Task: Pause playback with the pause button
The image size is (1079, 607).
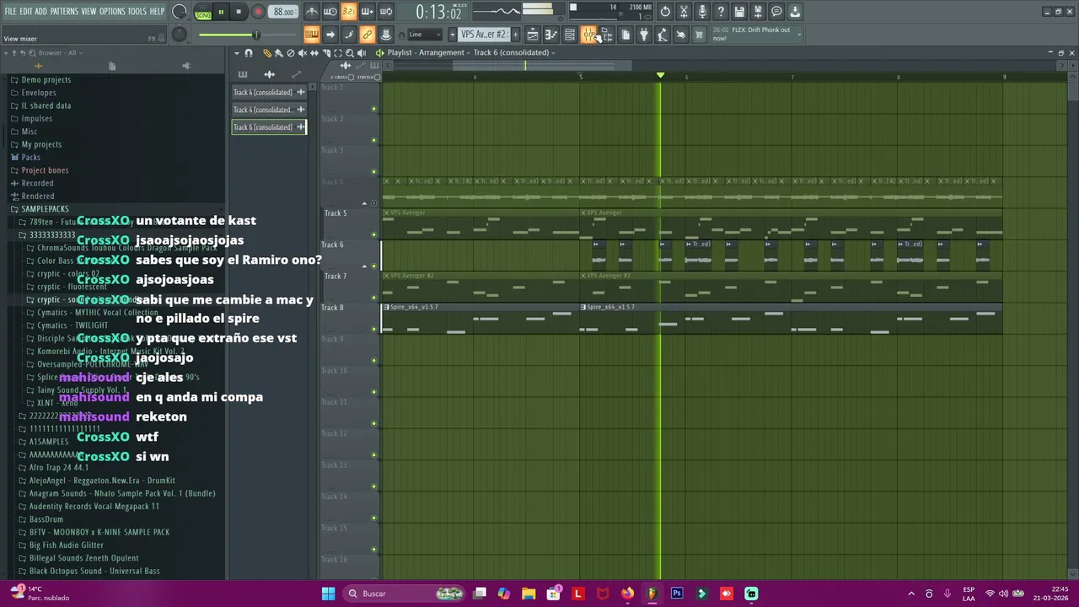Action: coord(221,13)
